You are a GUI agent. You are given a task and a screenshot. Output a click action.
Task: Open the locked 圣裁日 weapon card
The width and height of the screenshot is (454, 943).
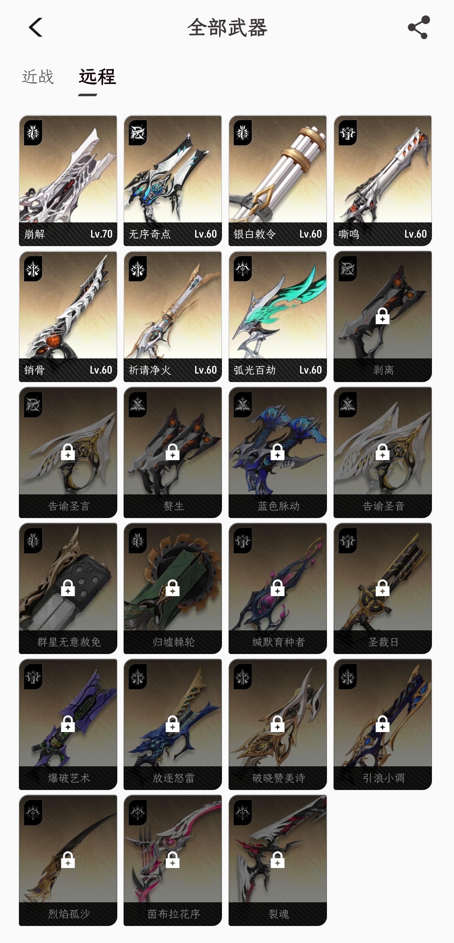(x=383, y=588)
